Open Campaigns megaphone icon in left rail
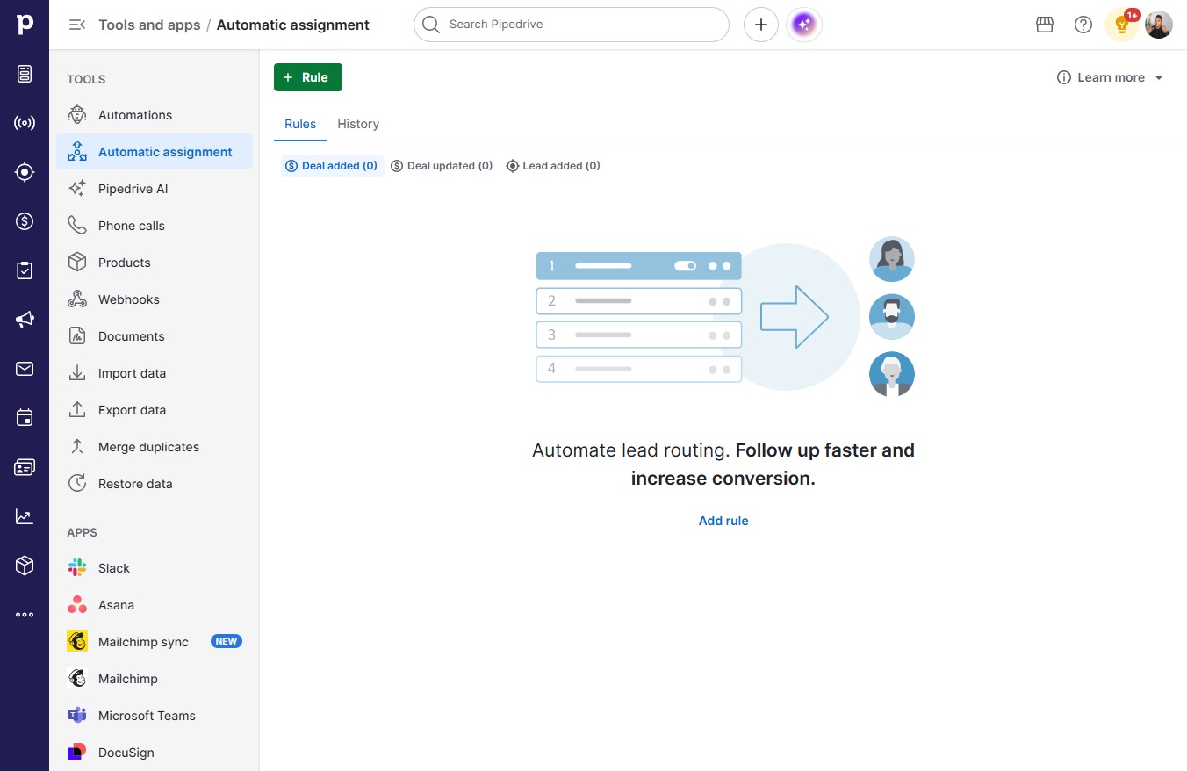 [25, 320]
